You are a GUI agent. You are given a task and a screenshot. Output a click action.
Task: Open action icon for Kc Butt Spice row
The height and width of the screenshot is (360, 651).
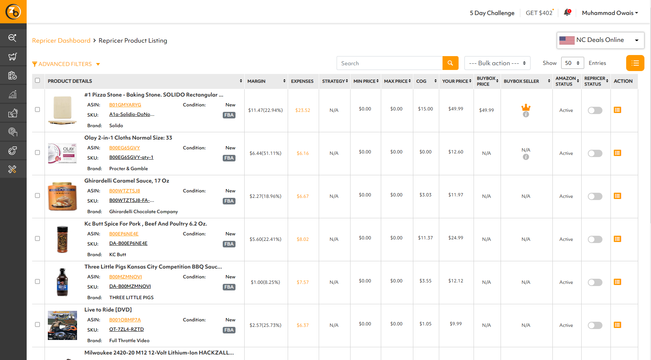(x=617, y=239)
